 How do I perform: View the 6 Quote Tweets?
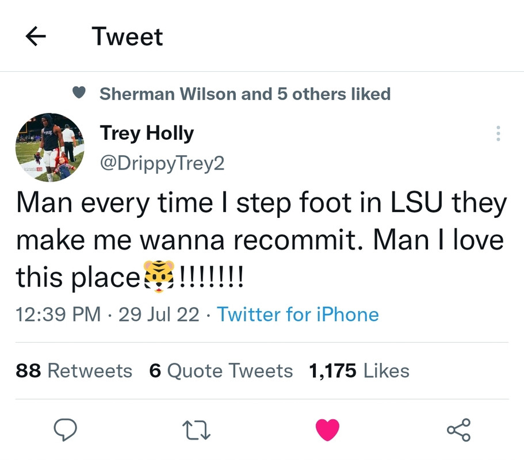click(x=221, y=371)
